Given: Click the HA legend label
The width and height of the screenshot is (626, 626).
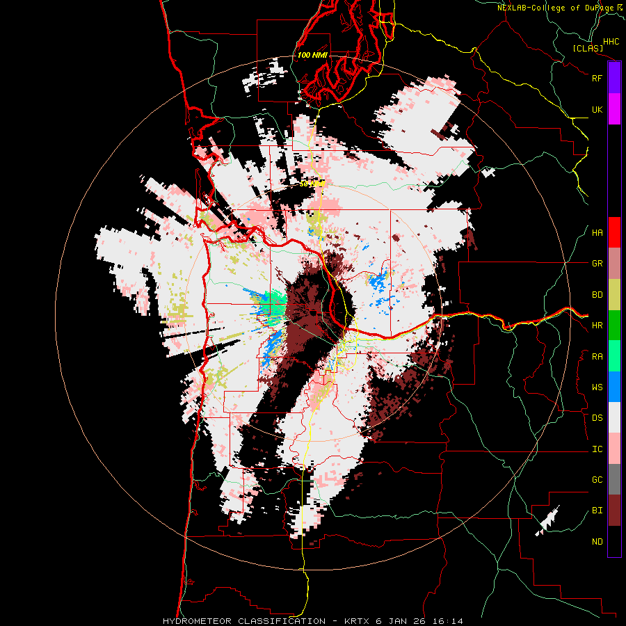Looking at the screenshot, I should pos(597,233).
